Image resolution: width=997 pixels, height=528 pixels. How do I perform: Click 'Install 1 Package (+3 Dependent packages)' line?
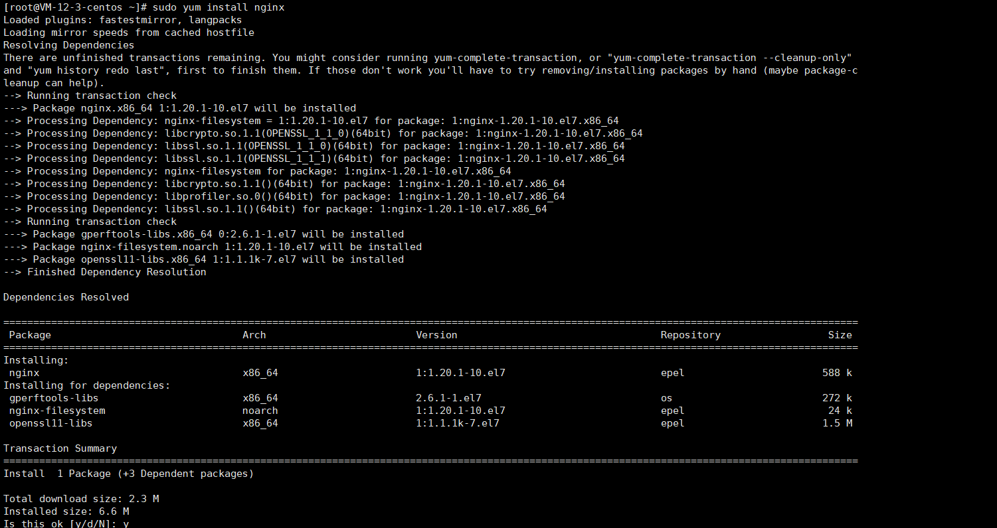(129, 474)
